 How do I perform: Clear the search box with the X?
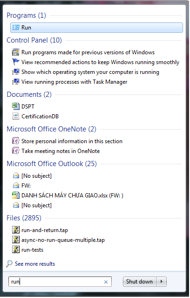(106, 282)
